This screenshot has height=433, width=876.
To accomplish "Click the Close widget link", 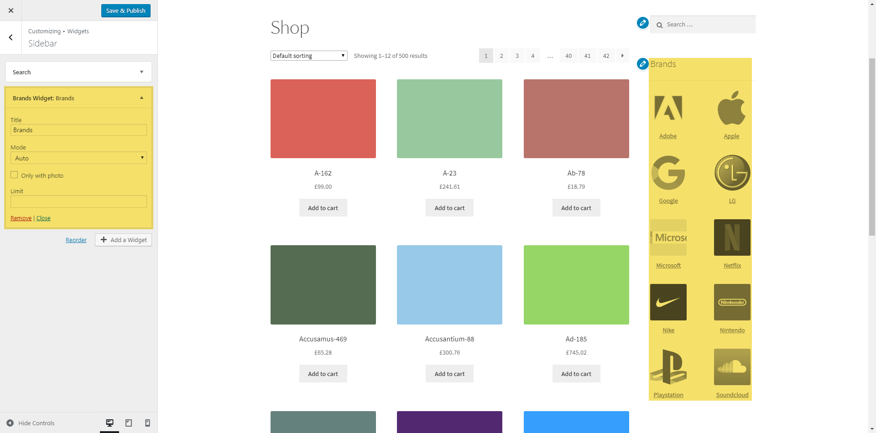I will pyautogui.click(x=43, y=218).
